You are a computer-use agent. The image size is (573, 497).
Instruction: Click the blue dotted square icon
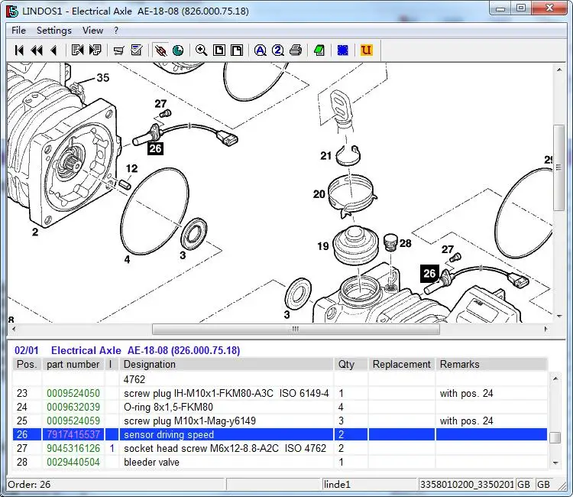[343, 50]
